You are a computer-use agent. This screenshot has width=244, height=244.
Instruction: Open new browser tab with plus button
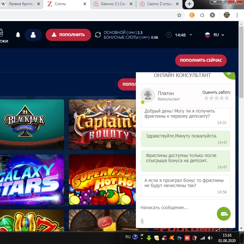pyautogui.click(x=189, y=4)
